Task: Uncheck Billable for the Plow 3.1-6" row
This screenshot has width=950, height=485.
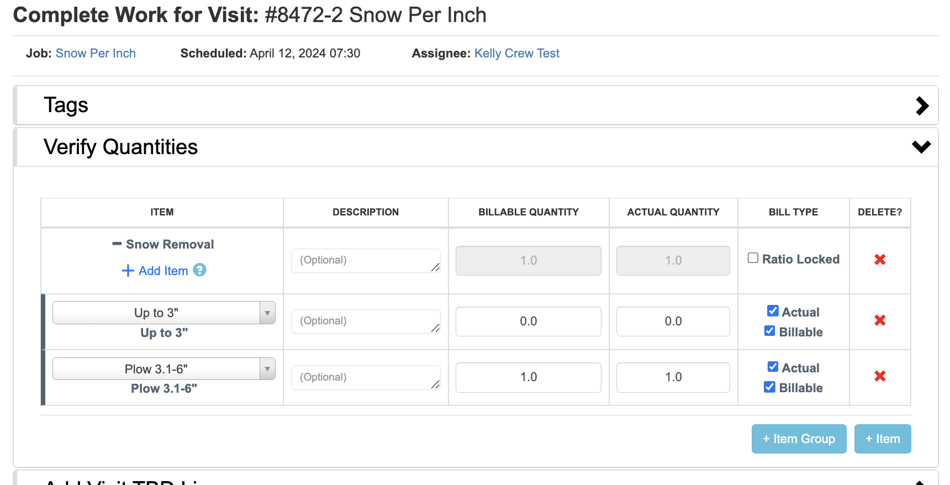Action: pyautogui.click(x=769, y=387)
